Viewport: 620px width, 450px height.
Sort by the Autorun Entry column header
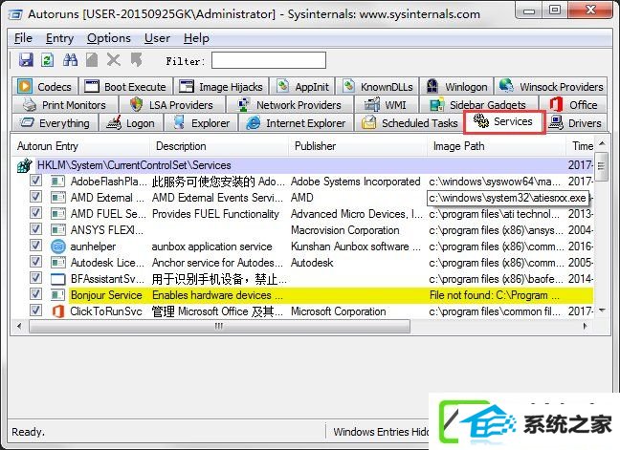(81, 146)
